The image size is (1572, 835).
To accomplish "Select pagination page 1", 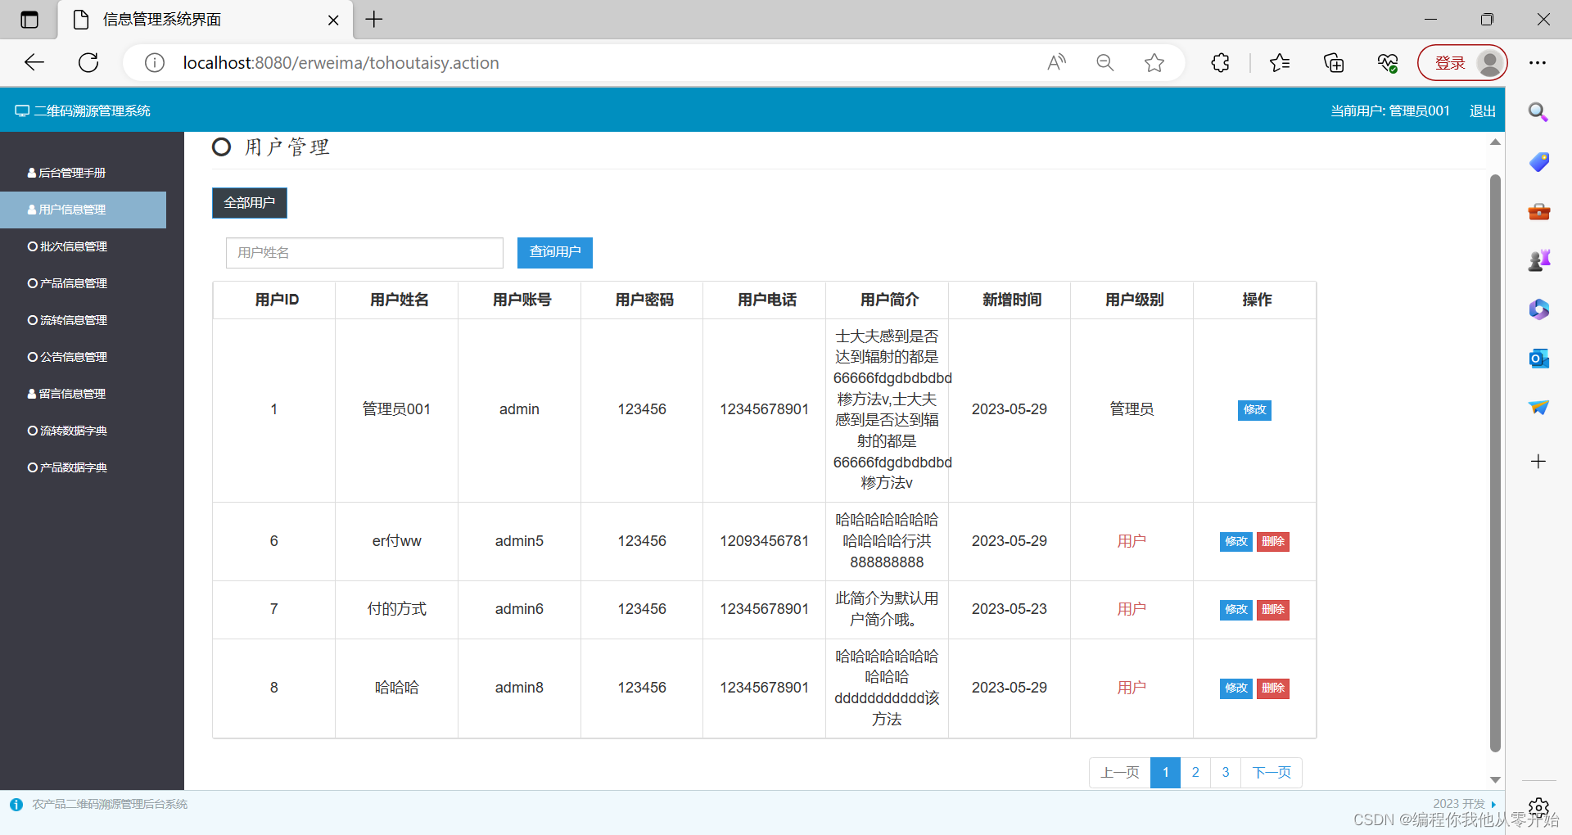I will 1166,773.
